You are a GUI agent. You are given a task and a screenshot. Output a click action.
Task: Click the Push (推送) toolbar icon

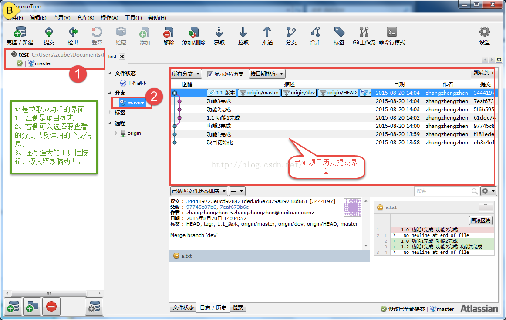coord(267,36)
